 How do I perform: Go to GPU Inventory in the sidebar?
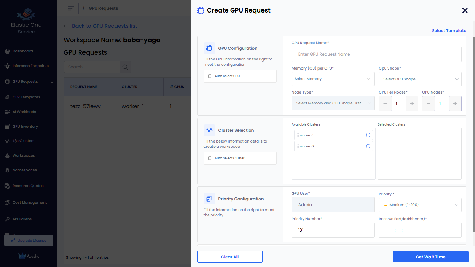[25, 127]
